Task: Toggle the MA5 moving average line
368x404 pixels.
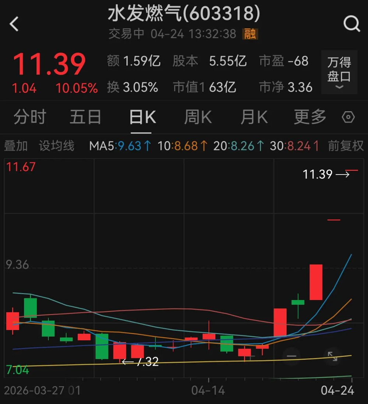Action: [120, 146]
